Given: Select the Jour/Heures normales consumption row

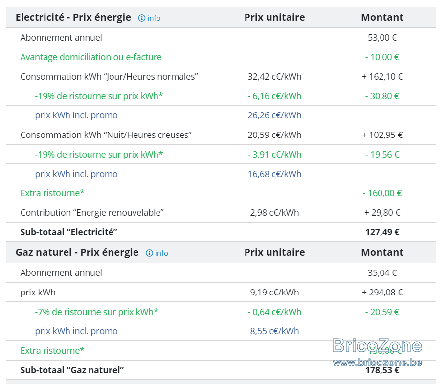Looking at the screenshot, I should [221, 77].
